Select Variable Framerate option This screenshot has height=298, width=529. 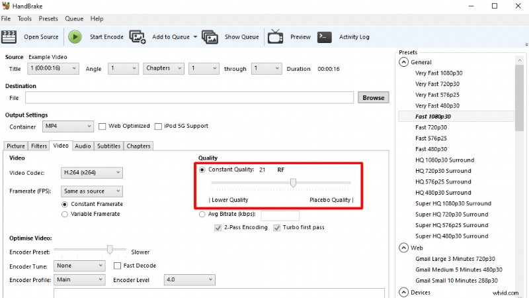(x=65, y=214)
